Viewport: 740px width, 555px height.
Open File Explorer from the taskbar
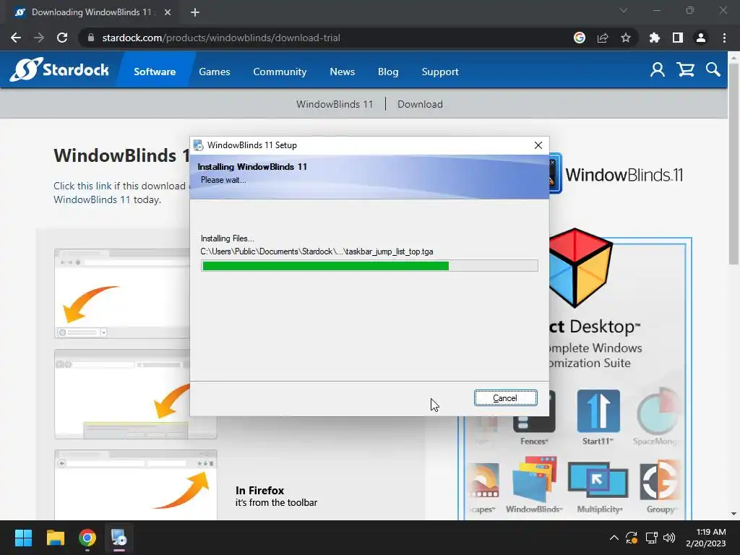[x=55, y=538]
